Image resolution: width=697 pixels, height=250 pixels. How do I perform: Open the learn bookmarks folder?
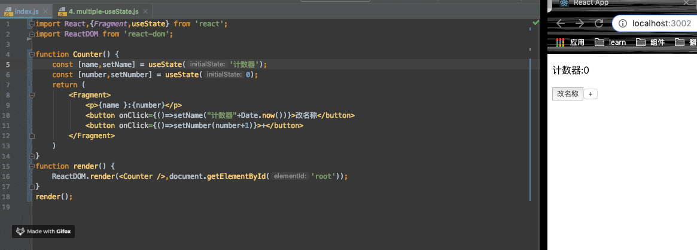point(610,42)
